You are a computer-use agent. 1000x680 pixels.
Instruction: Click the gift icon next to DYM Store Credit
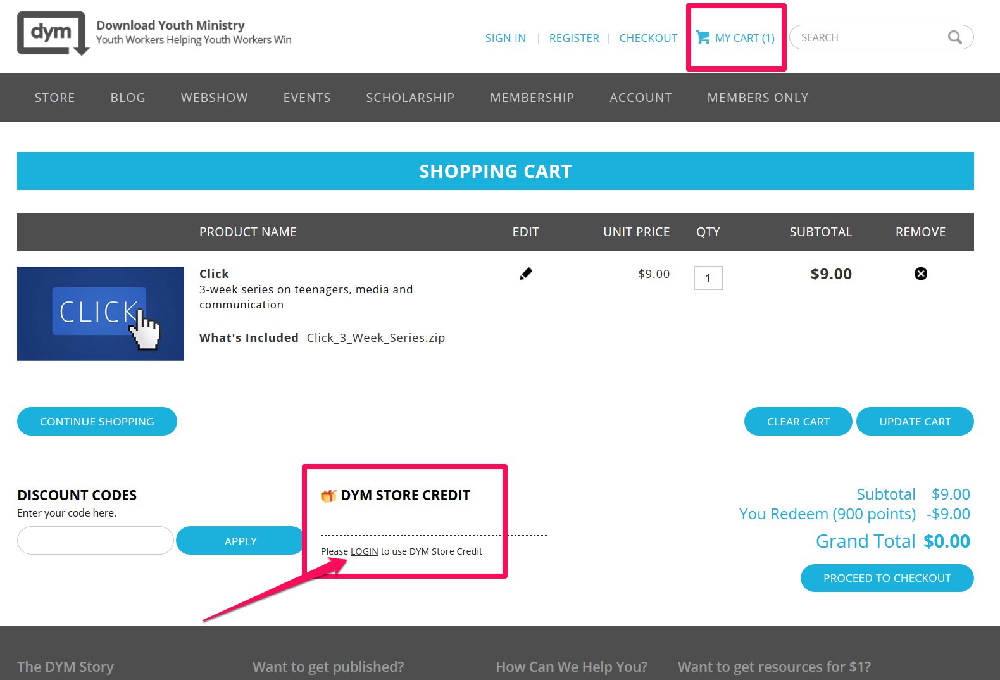[x=328, y=496]
